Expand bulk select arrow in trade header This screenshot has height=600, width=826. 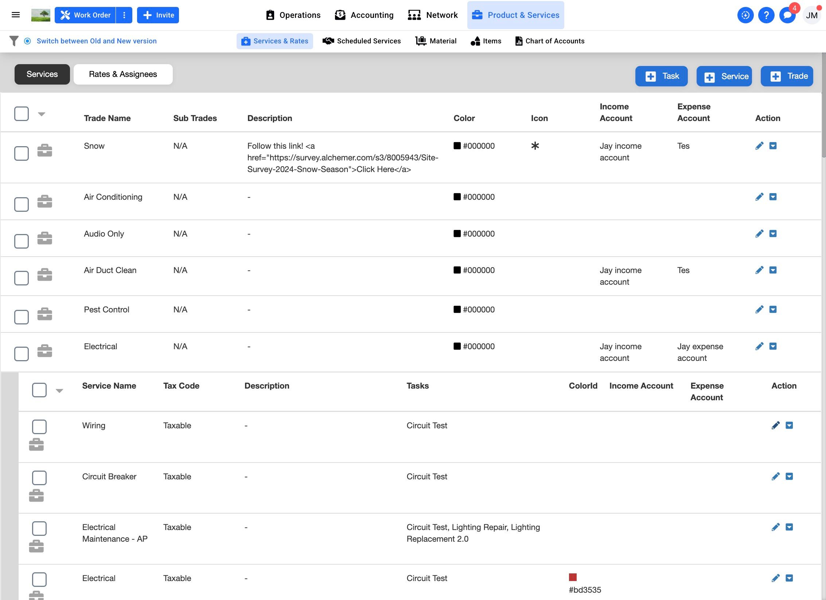42,114
